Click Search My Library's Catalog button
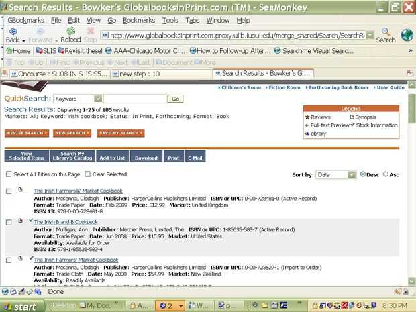 [x=72, y=156]
